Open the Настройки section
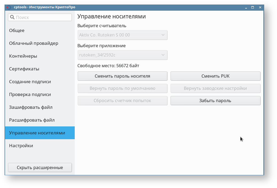This screenshot has width=277, height=188. coord(21,146)
